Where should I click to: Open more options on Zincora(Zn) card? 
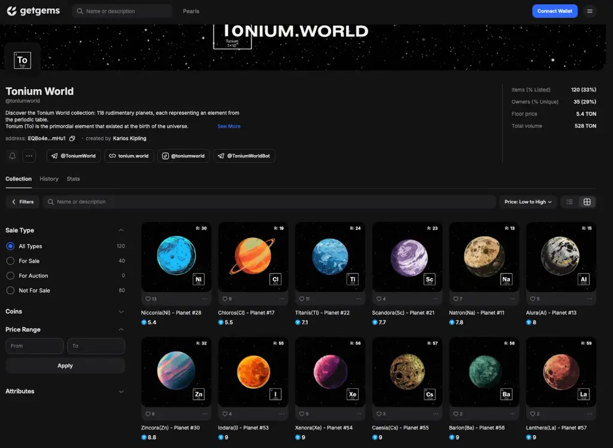tap(205, 414)
